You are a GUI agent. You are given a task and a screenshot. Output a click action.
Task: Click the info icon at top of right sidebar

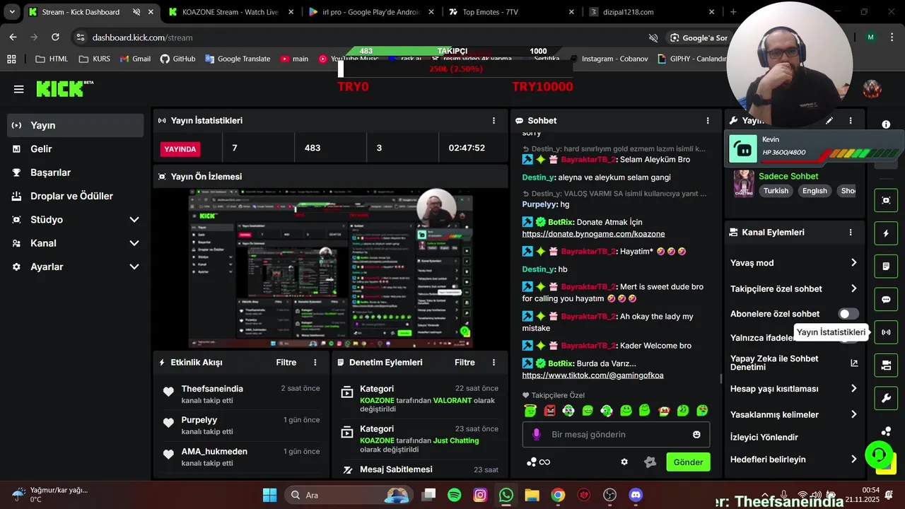tap(886, 124)
